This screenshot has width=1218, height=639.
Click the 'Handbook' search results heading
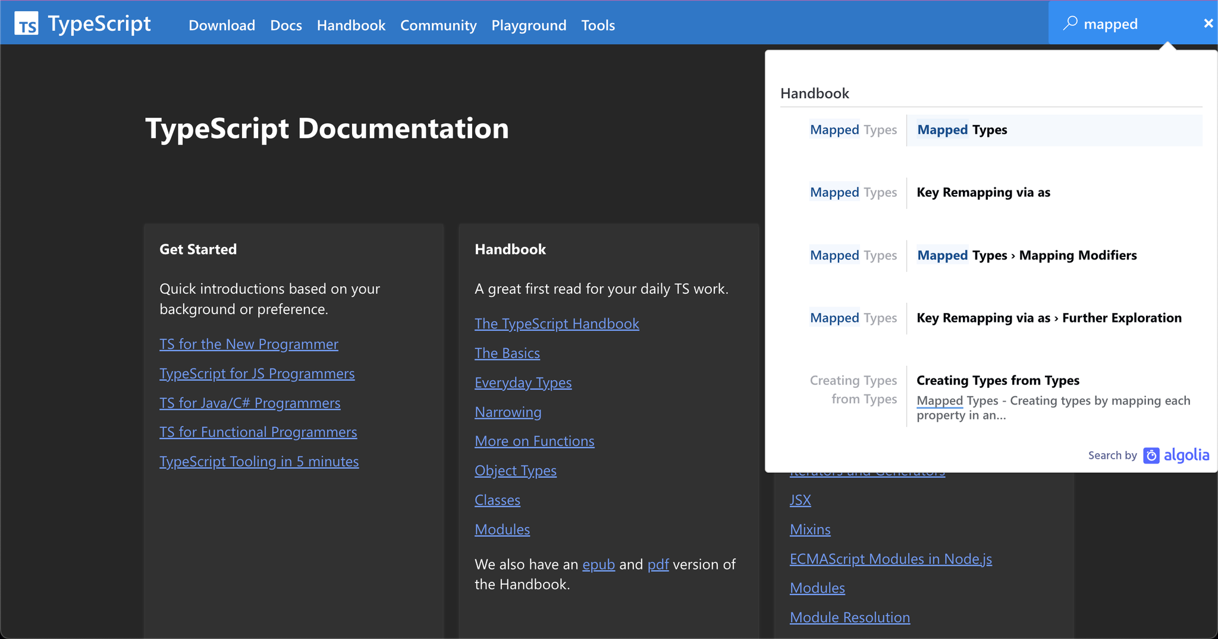[x=814, y=93]
